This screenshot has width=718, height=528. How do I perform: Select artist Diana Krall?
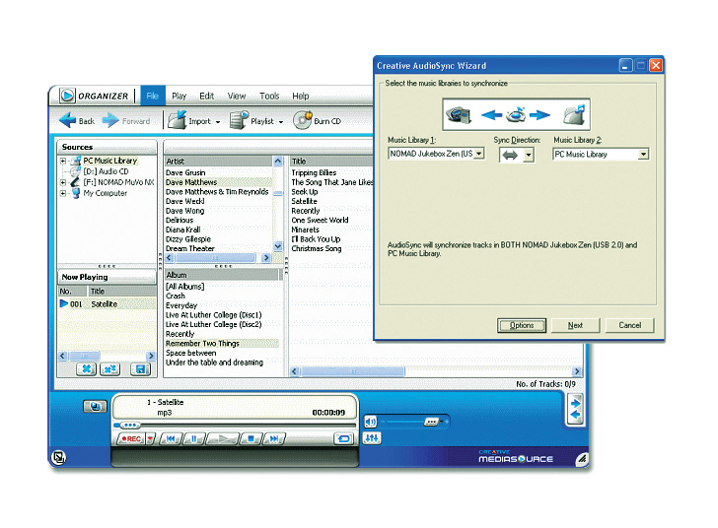[182, 230]
